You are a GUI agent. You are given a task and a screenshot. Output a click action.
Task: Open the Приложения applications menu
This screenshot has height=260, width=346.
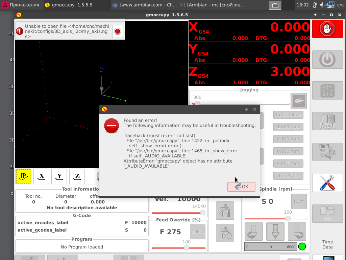20,5
